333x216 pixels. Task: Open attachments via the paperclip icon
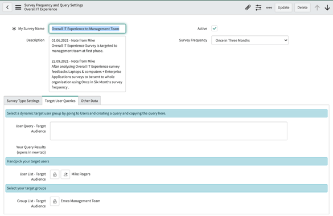248,7
